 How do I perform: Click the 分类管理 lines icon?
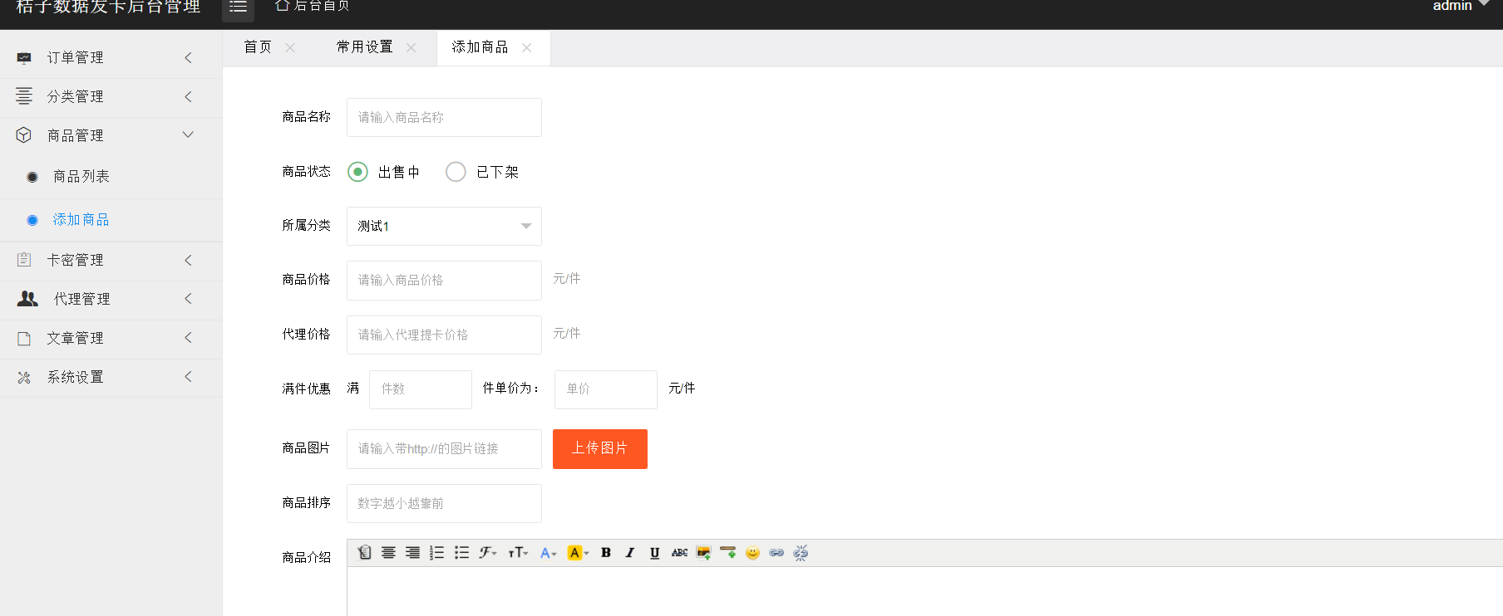point(24,96)
